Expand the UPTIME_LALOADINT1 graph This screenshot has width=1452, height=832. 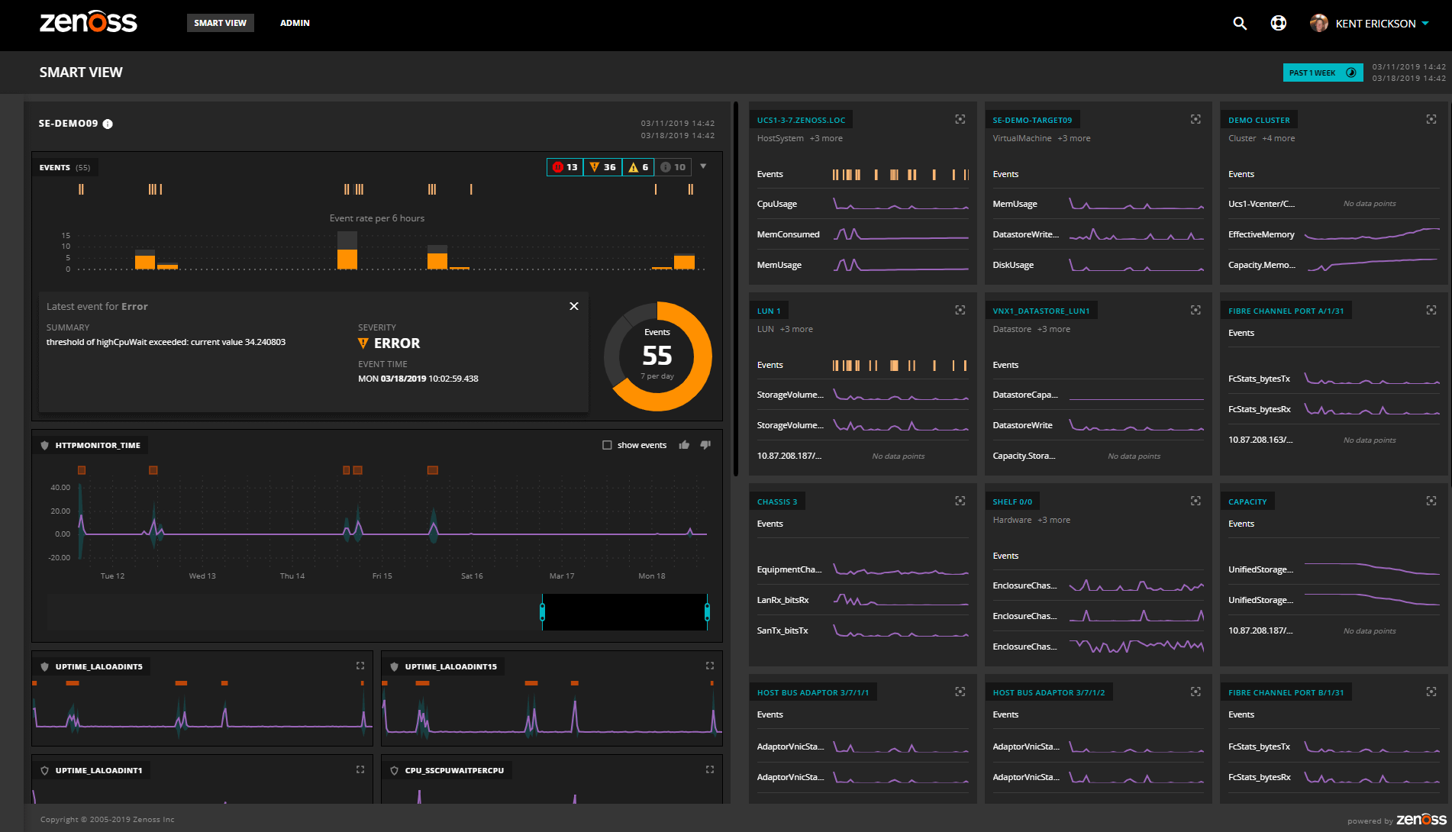click(360, 769)
